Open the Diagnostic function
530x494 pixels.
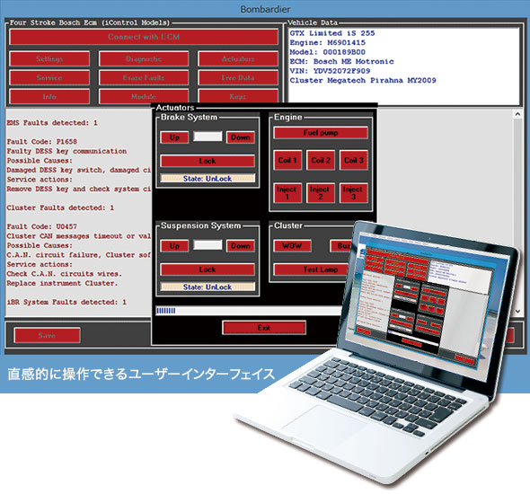pos(144,58)
